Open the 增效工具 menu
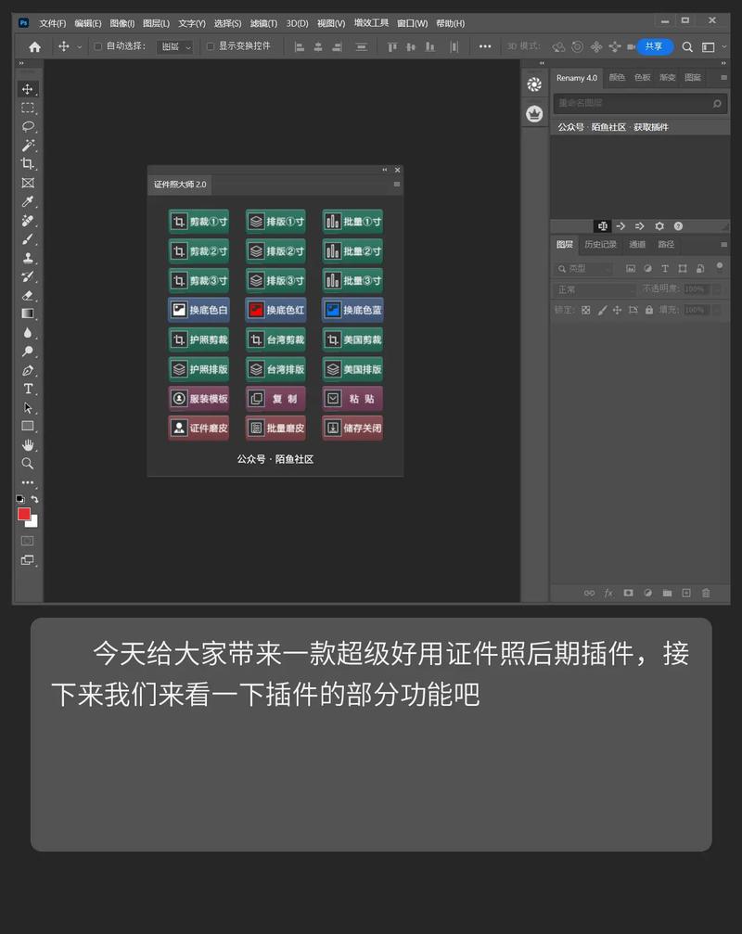Screen dimensions: 742x934 [x=371, y=23]
